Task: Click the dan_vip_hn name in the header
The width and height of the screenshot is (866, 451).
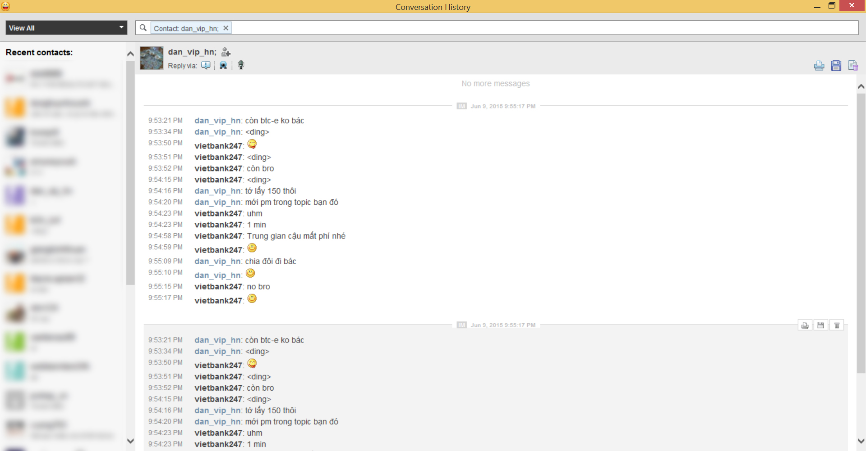Action: pyautogui.click(x=192, y=52)
